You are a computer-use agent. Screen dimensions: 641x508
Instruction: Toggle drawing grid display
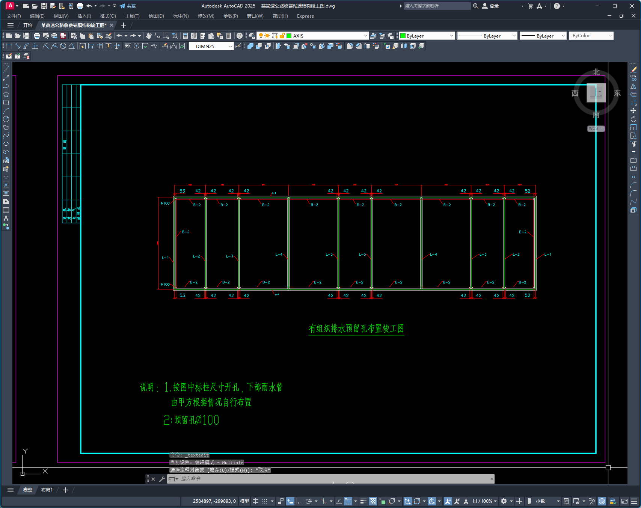(255, 501)
